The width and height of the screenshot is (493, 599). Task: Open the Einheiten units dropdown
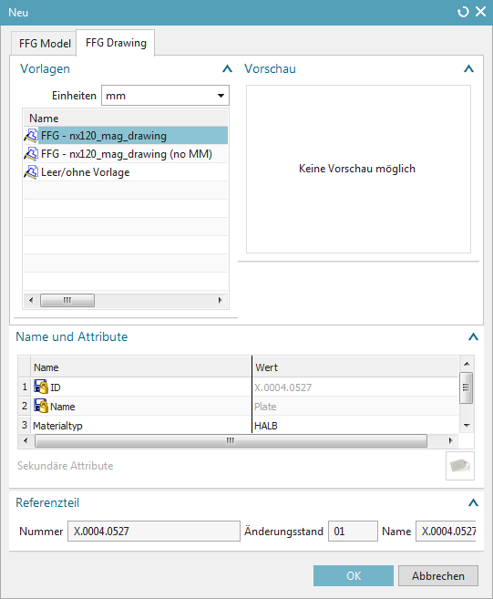(x=165, y=96)
